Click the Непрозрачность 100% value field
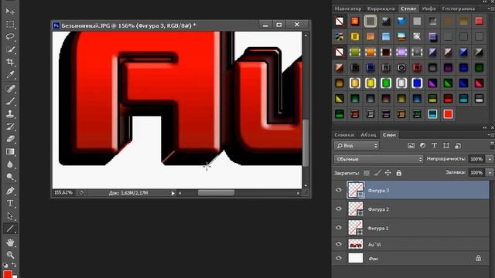The height and width of the screenshot is (278, 495). click(x=476, y=159)
